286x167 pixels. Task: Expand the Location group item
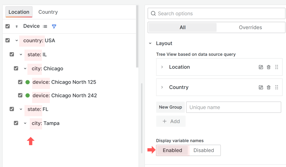(x=162, y=67)
